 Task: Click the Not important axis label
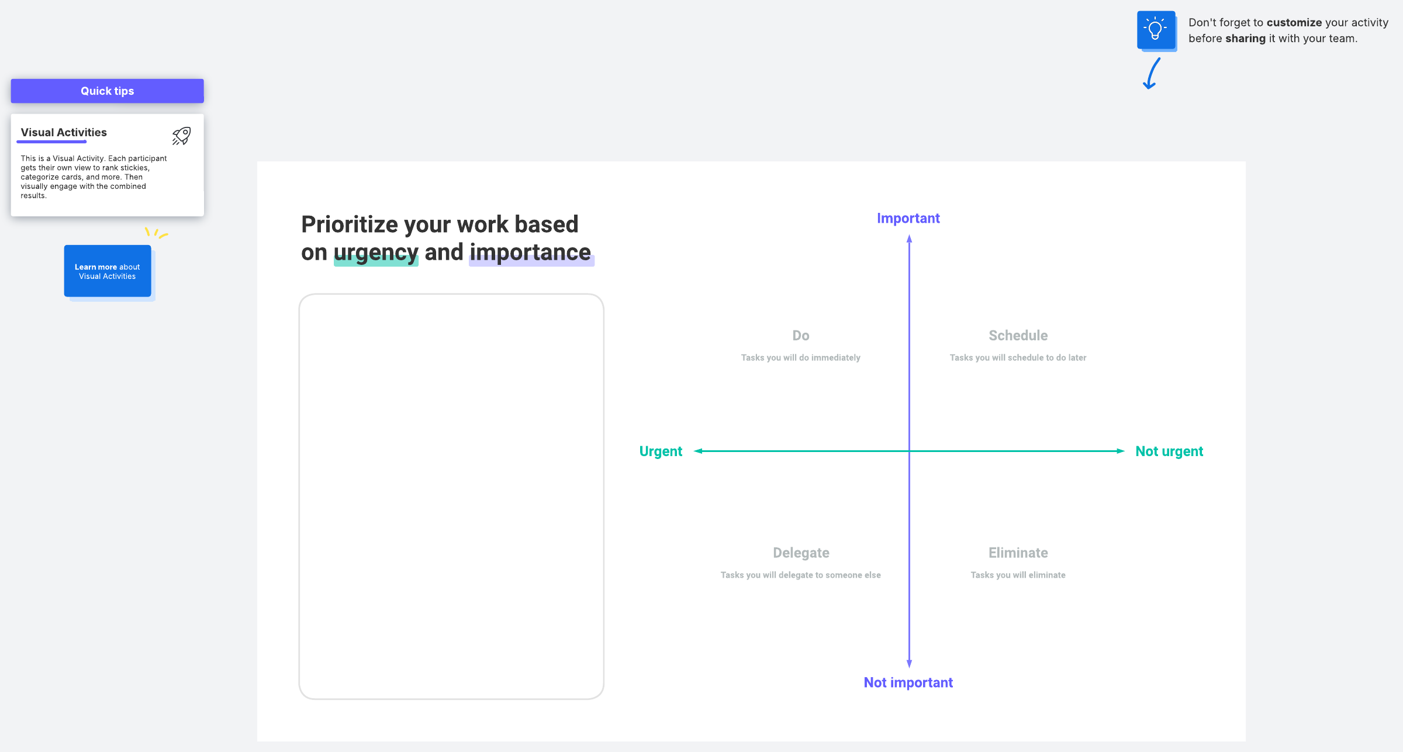(908, 683)
